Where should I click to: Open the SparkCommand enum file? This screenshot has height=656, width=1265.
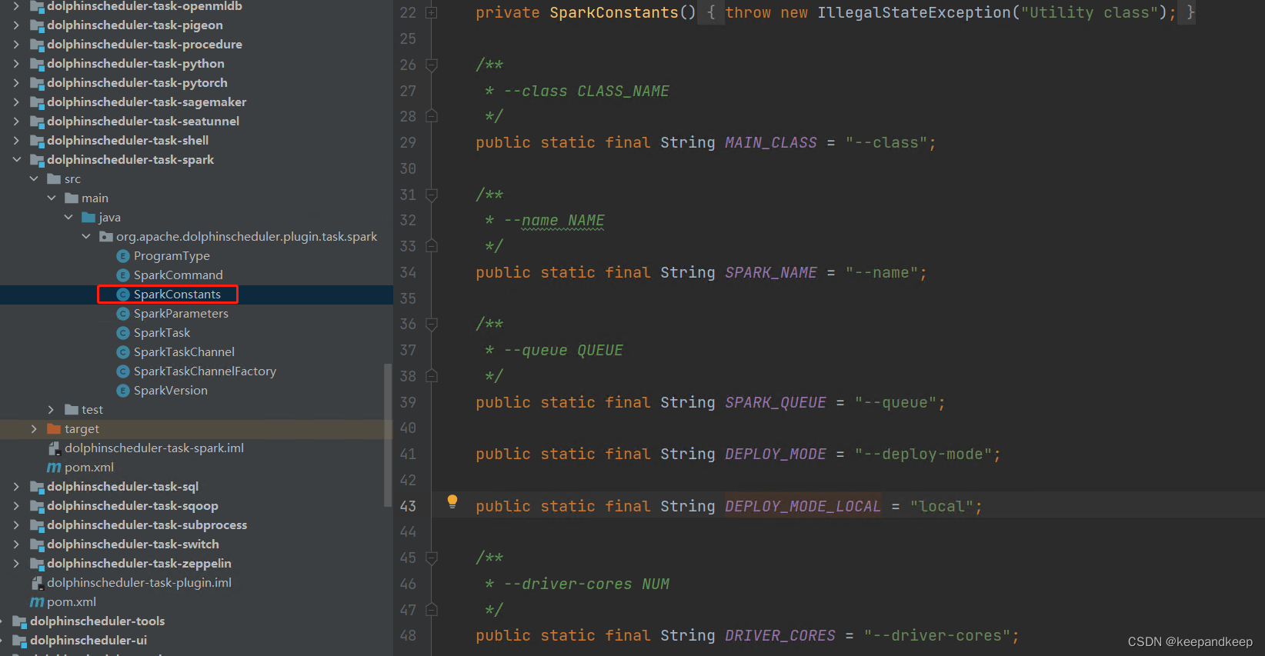tap(178, 275)
